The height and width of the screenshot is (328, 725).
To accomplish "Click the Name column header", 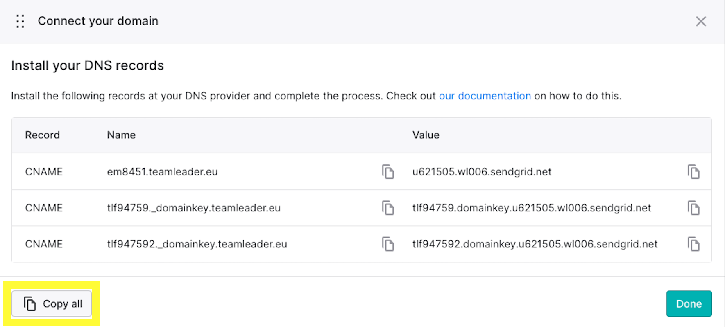I will coord(121,135).
